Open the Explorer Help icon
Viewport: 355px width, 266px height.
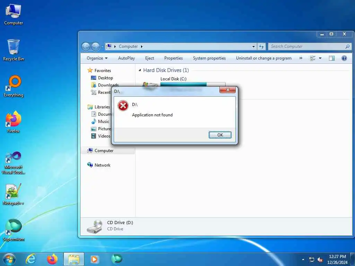344,58
